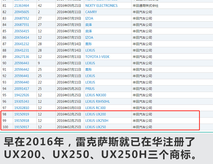The height and width of the screenshot is (164, 213).
Task: Open registration number 19150917
Action: click(22, 127)
